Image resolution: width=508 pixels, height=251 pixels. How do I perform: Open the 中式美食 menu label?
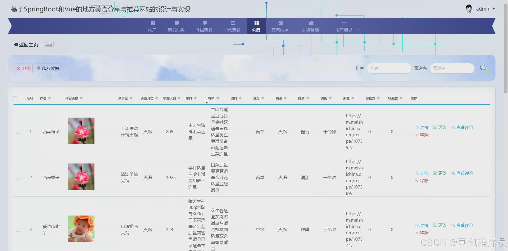click(232, 30)
